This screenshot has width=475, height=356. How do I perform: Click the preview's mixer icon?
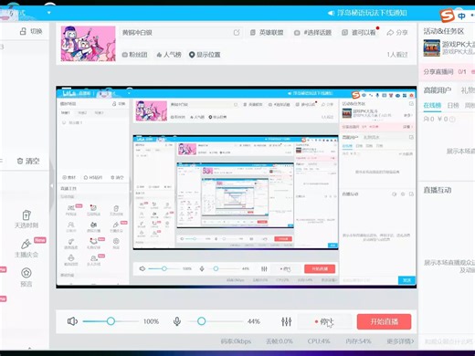coord(264,268)
